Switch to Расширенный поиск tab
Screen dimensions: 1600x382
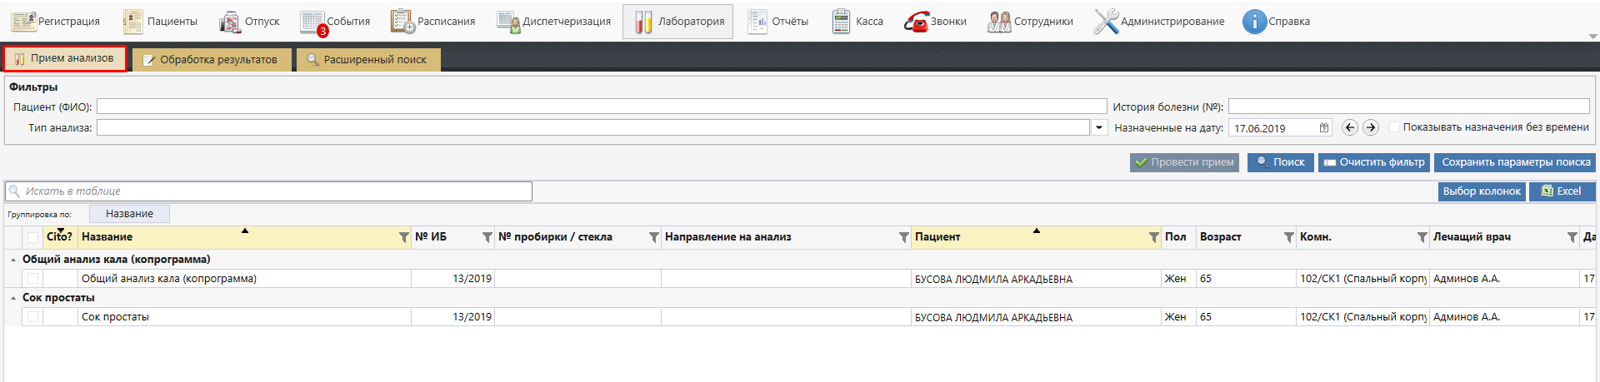coord(367,60)
